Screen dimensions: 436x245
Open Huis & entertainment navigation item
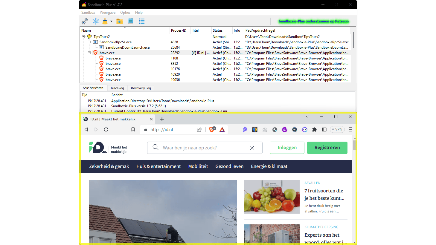point(158,166)
